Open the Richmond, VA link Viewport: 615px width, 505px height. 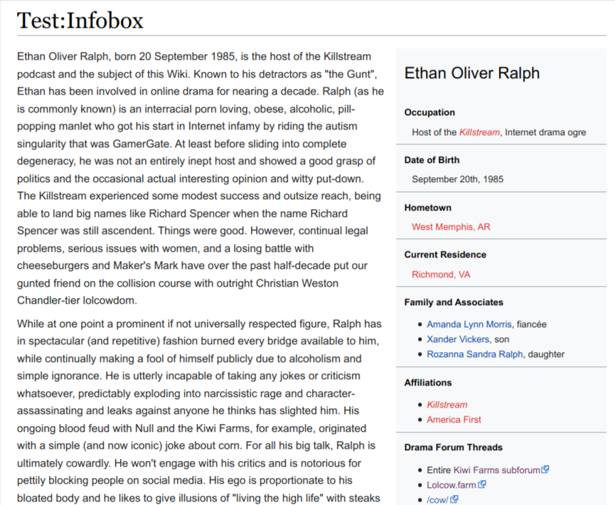pos(441,275)
